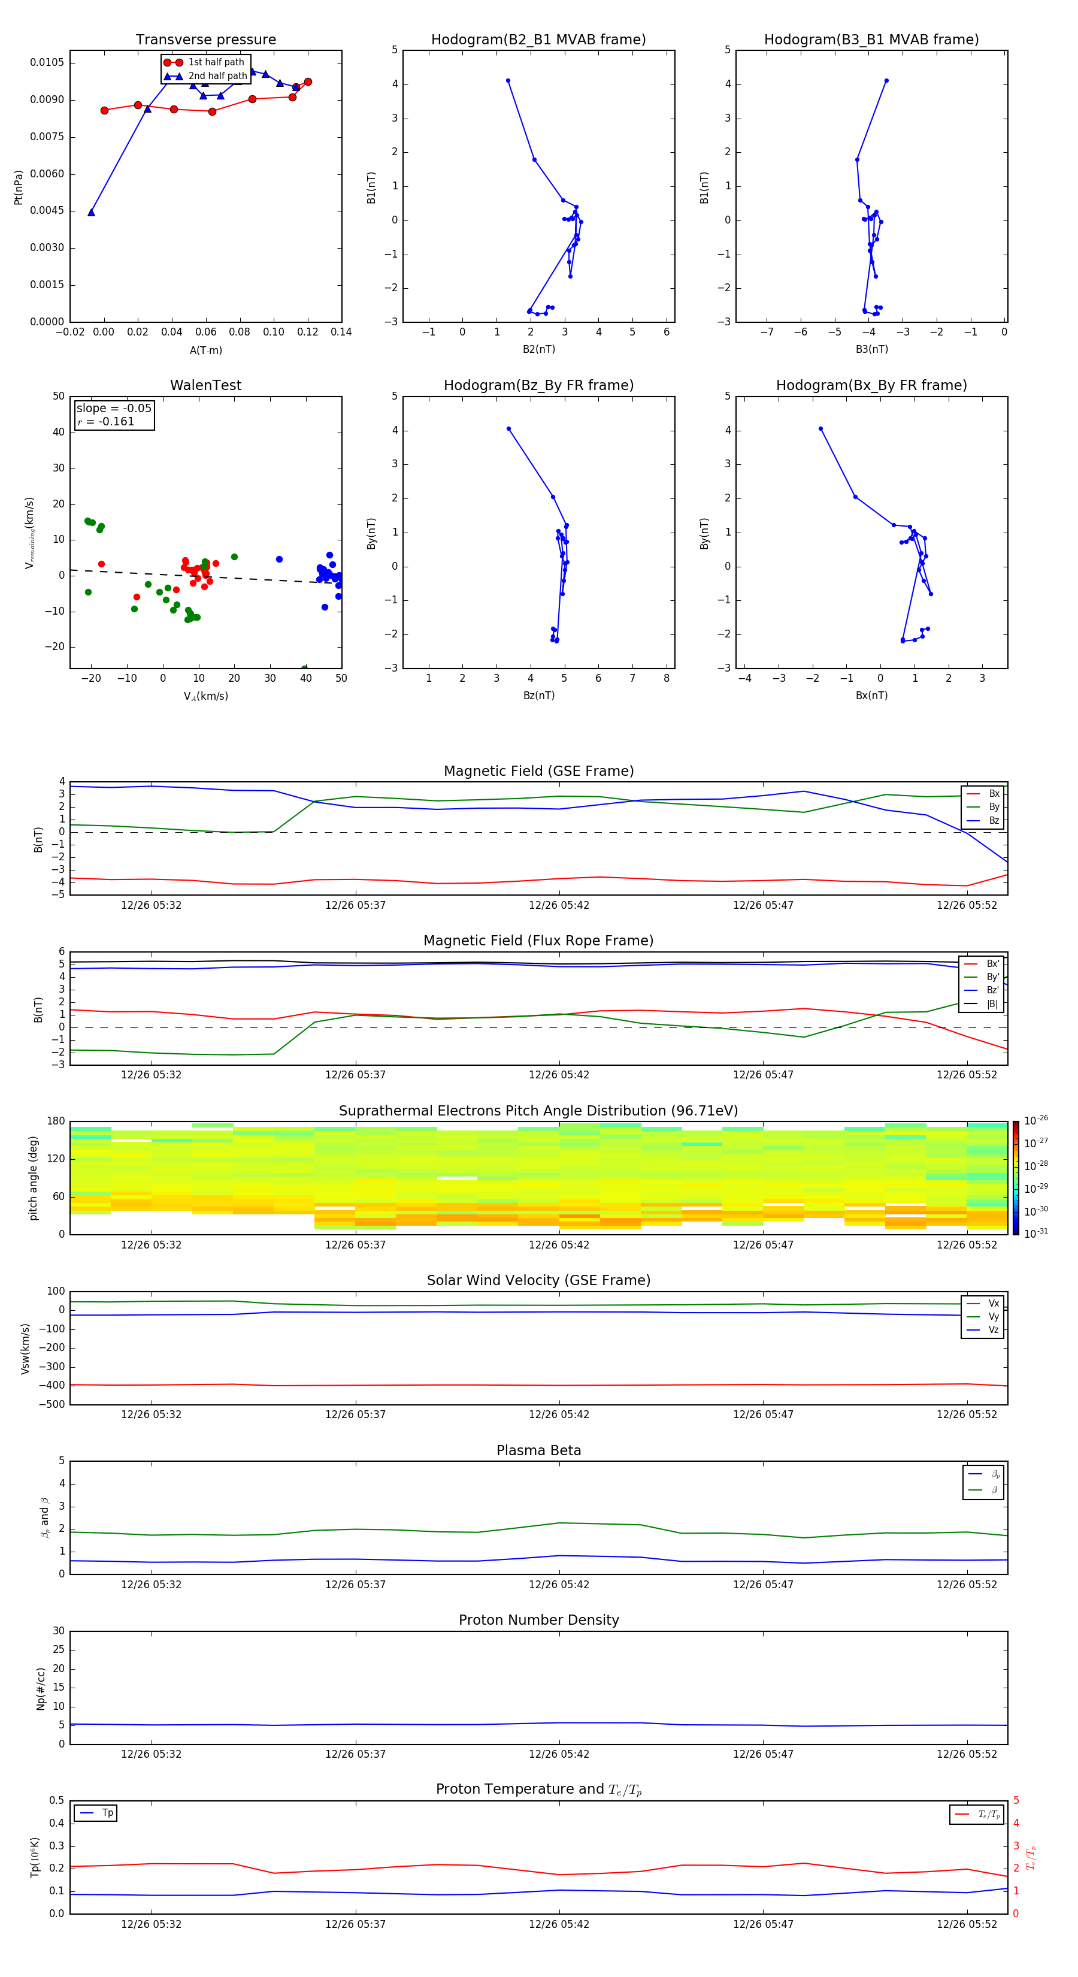Click the "Tp(10^6K)" y-axis label
Screen dimensions: 1078x1977
click(x=35, y=1857)
